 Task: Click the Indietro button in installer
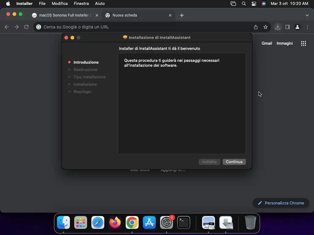(209, 162)
